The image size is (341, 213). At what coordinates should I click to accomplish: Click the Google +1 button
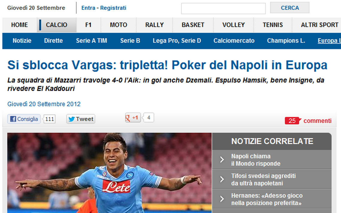[x=133, y=118]
